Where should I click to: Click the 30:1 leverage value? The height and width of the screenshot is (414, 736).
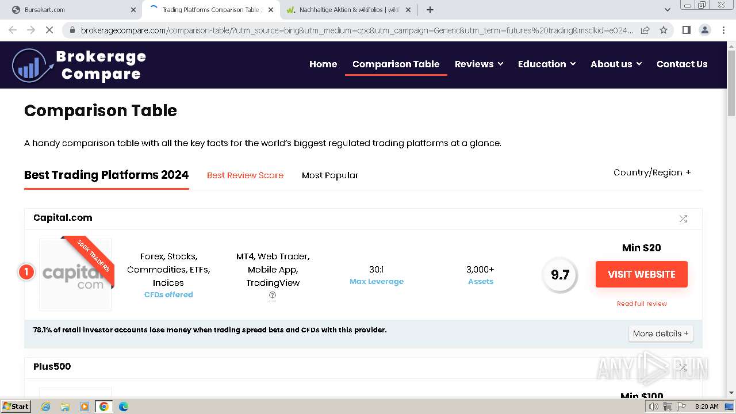pos(377,269)
